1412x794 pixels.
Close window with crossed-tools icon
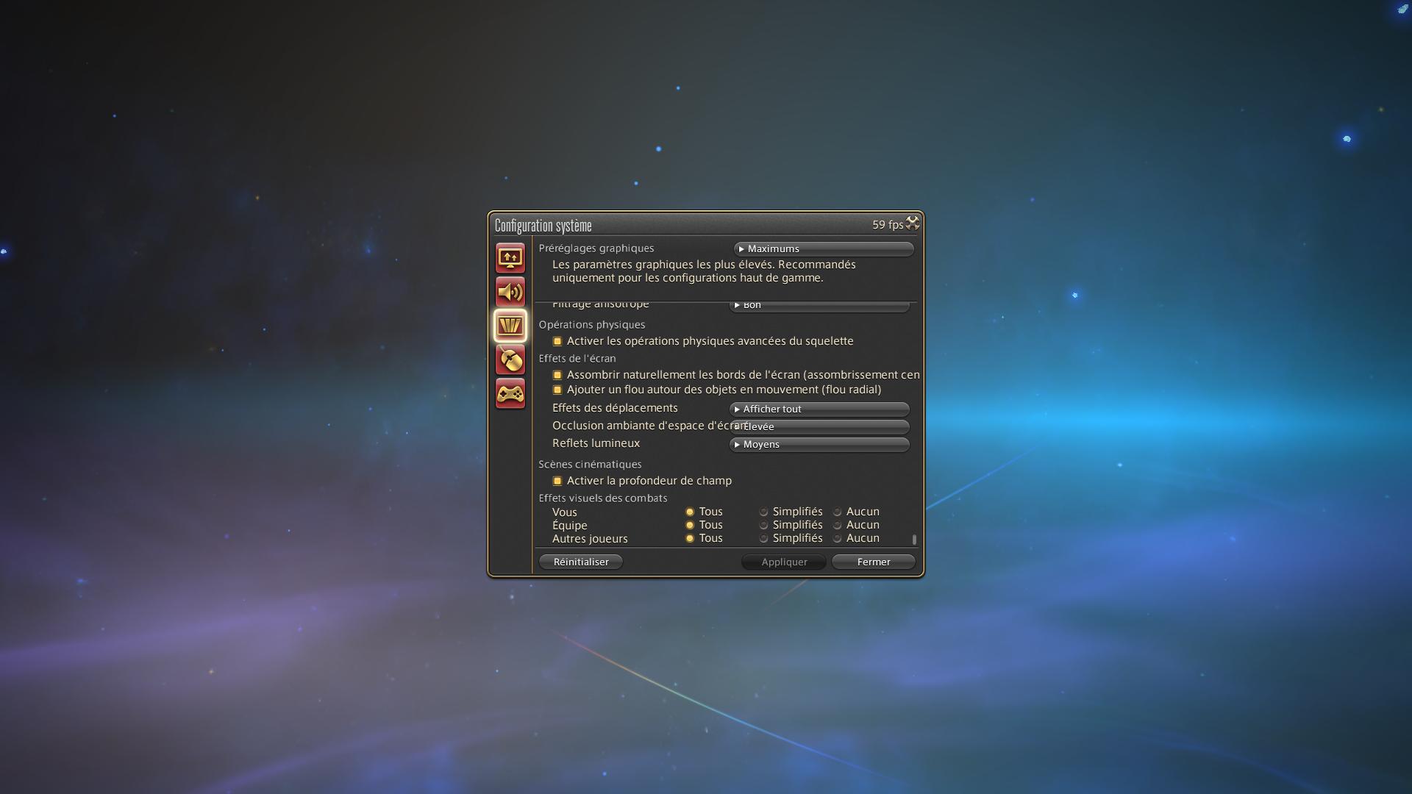click(x=913, y=223)
